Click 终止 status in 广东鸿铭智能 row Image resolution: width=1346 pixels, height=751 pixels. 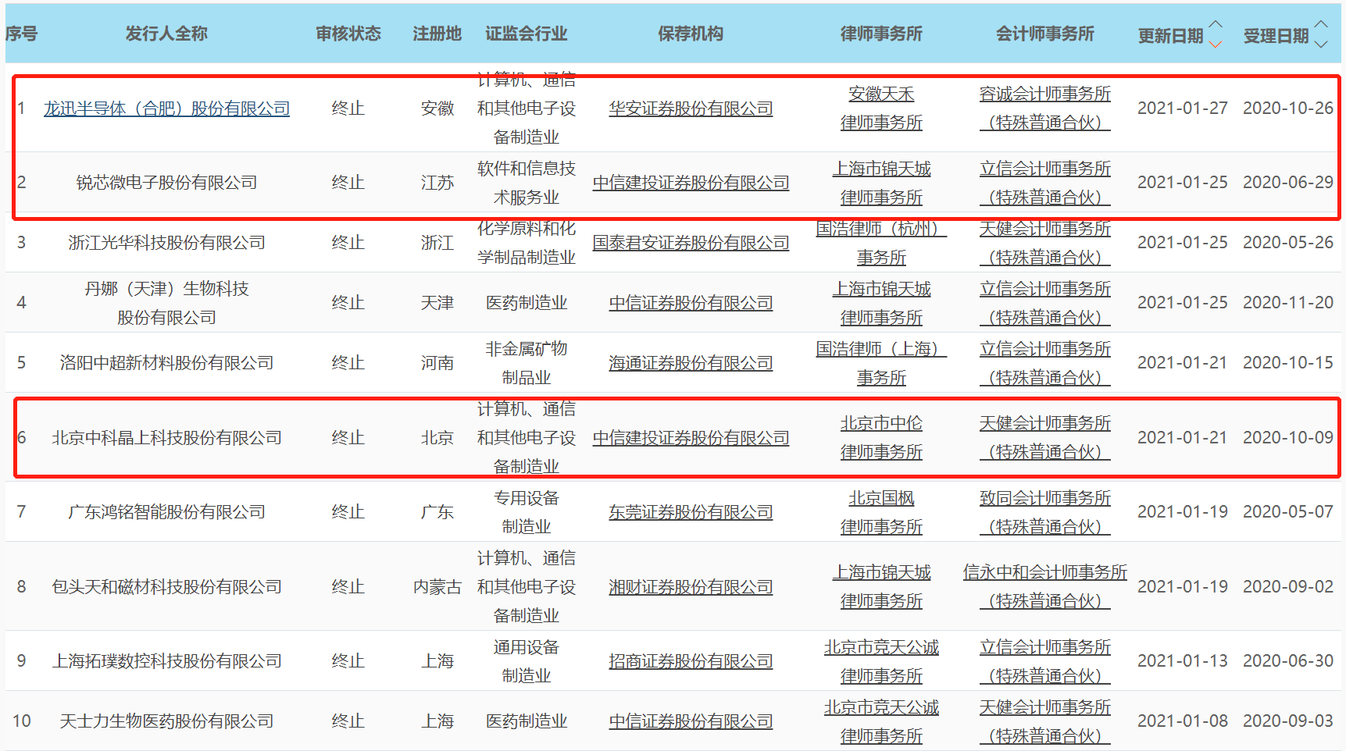click(x=348, y=512)
